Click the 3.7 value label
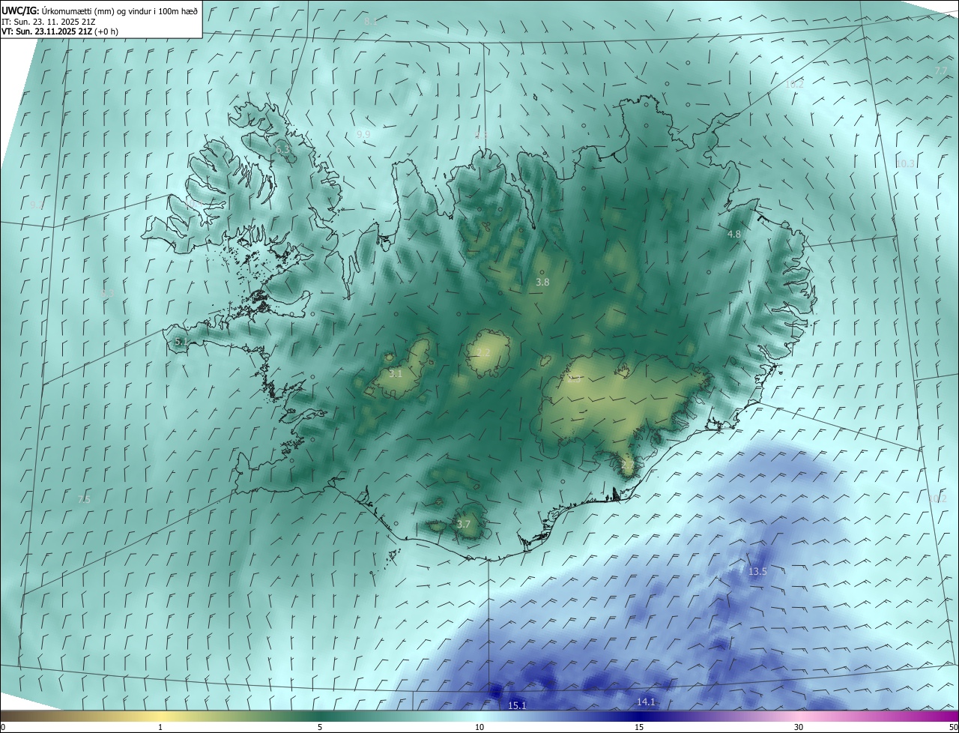 tap(464, 525)
